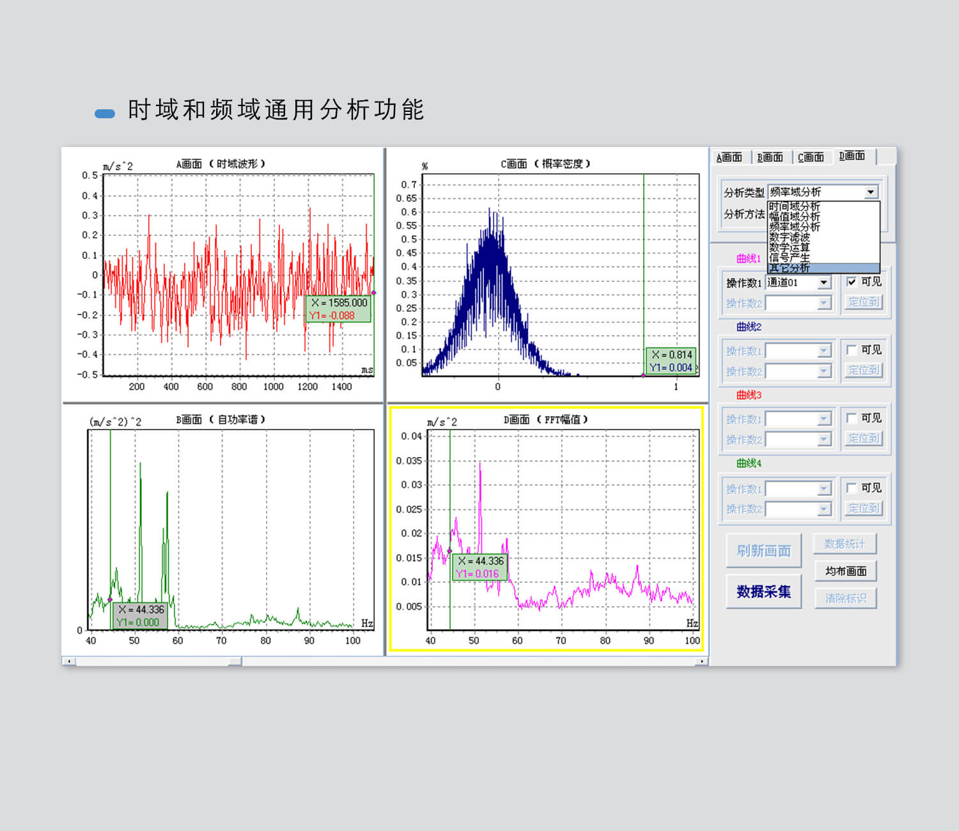Switch to the B画面 tab

[770, 157]
